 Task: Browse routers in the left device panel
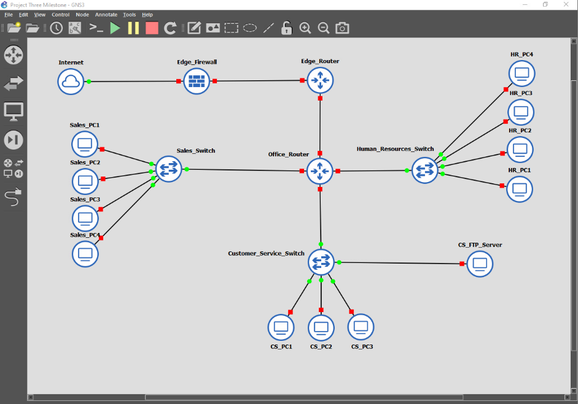[14, 55]
